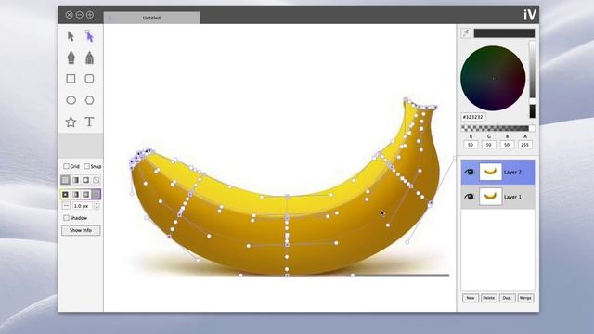Select the Pen tool
This screenshot has width=594, height=334.
[x=71, y=58]
